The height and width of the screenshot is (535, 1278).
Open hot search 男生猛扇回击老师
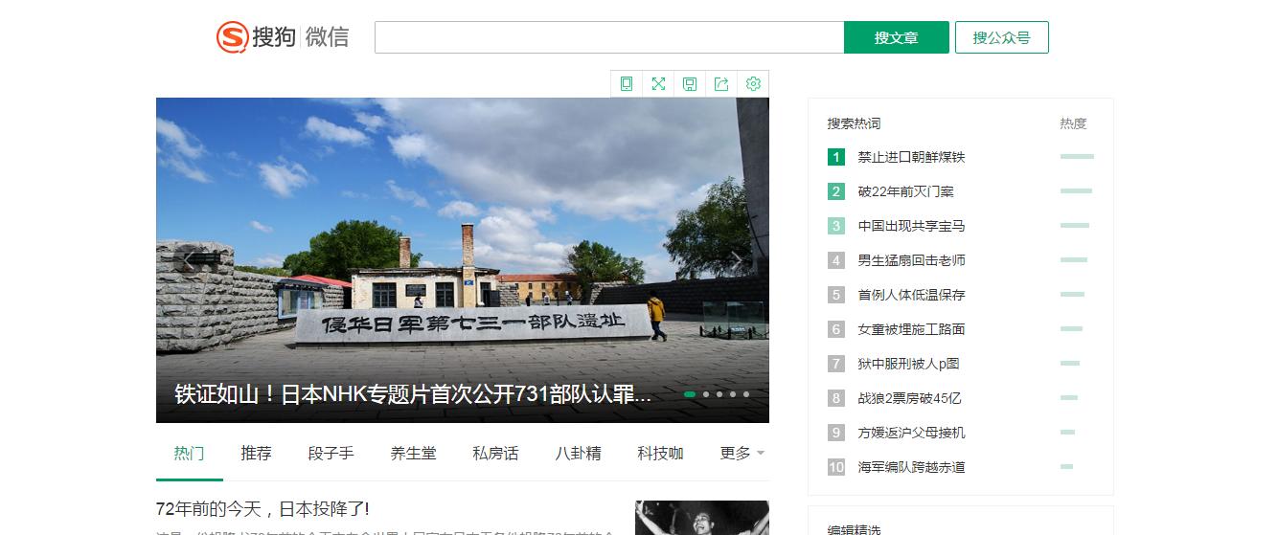pos(911,260)
